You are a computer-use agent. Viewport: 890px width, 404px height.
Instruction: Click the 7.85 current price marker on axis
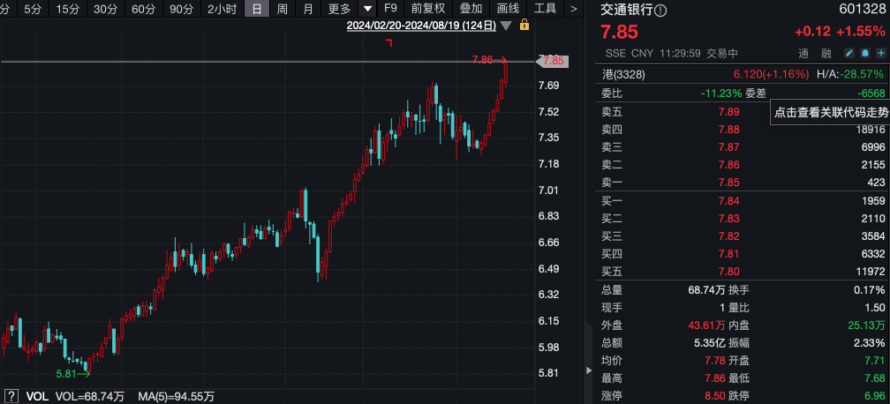[x=552, y=61]
